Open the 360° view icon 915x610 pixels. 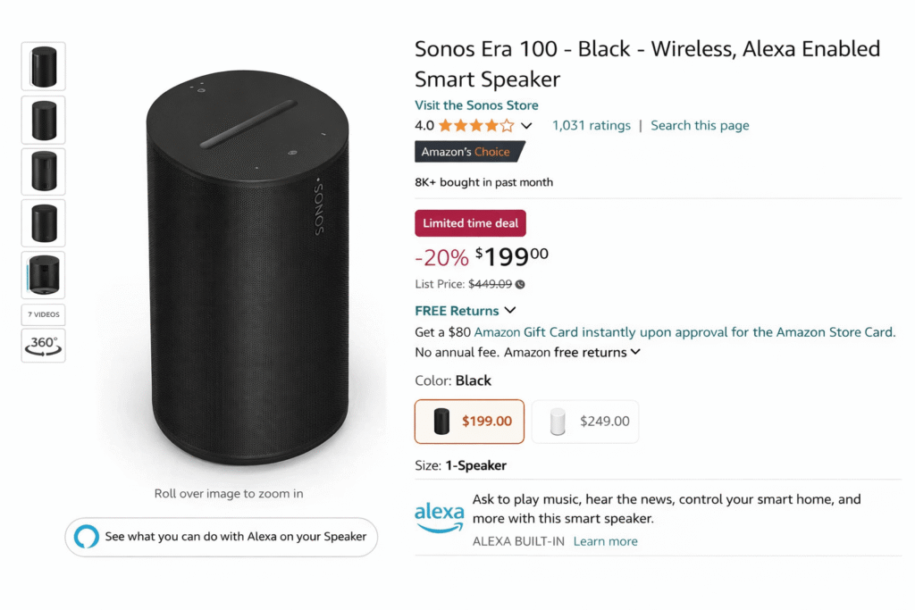pos(43,346)
